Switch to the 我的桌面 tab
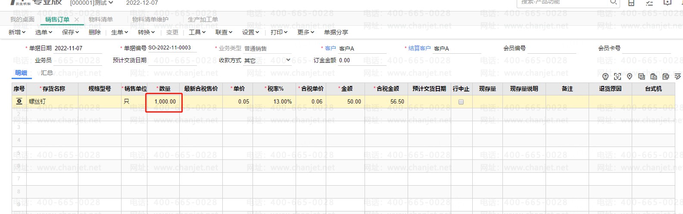 pos(22,19)
